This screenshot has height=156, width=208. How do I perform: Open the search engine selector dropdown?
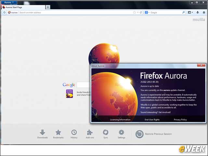tap(147, 12)
